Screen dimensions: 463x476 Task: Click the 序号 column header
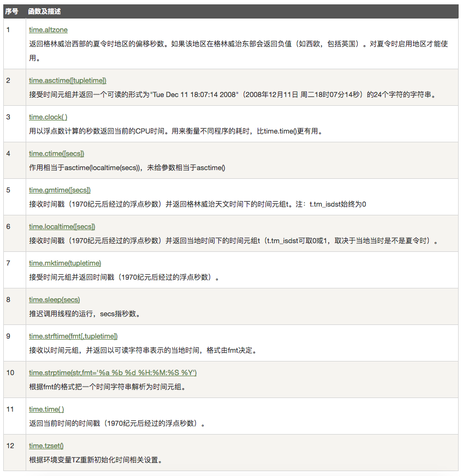click(x=11, y=11)
